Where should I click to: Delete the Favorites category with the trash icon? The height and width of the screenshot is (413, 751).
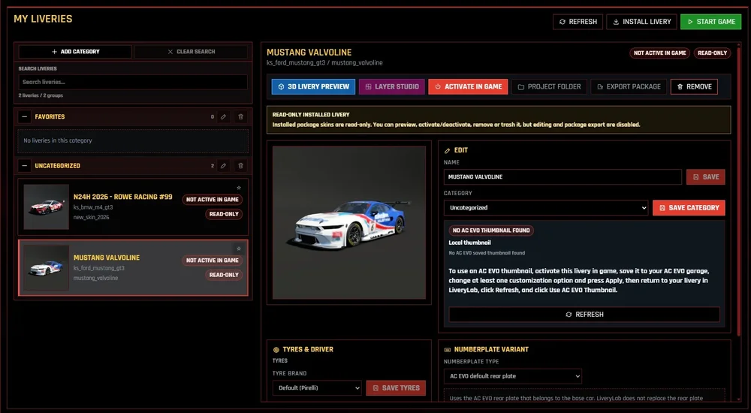[x=240, y=117]
